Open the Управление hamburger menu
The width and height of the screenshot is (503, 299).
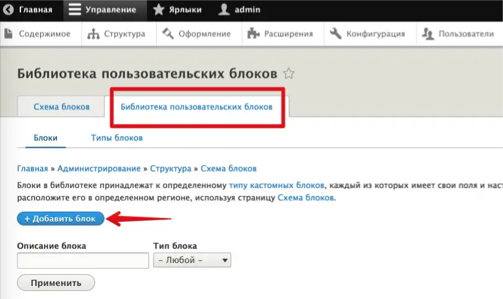click(103, 10)
